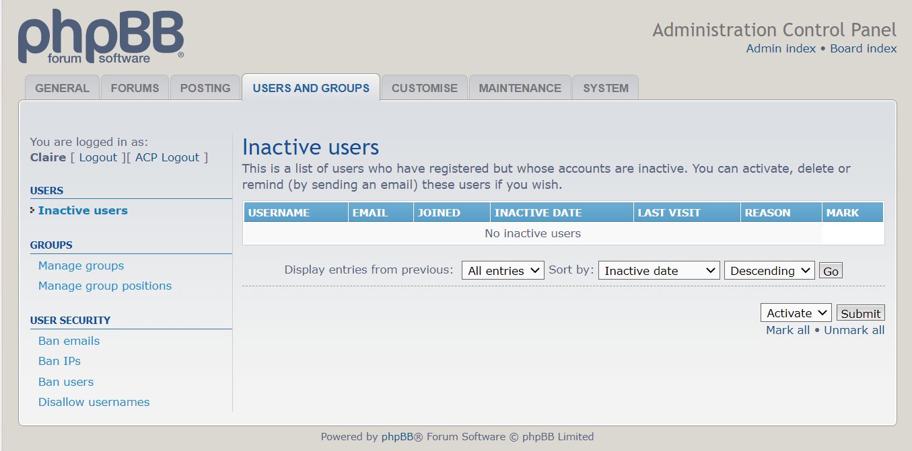Viewport: 912px width, 451px height.
Task: Click the Submit button
Action: pyautogui.click(x=860, y=313)
